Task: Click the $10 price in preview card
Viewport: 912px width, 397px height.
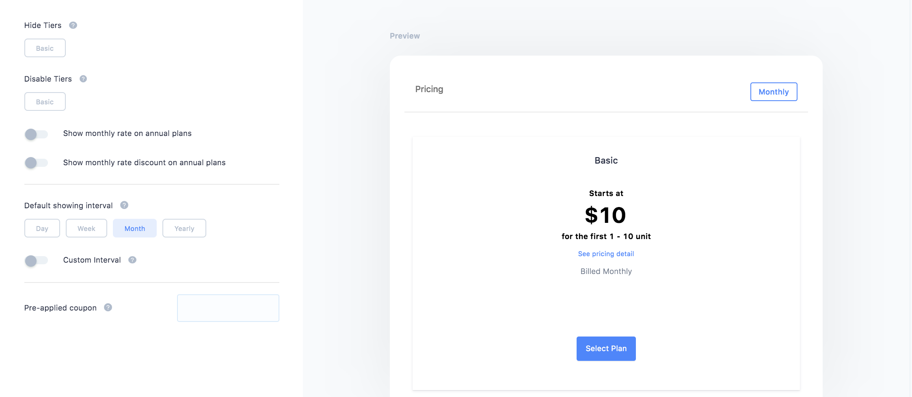Action: (x=606, y=215)
